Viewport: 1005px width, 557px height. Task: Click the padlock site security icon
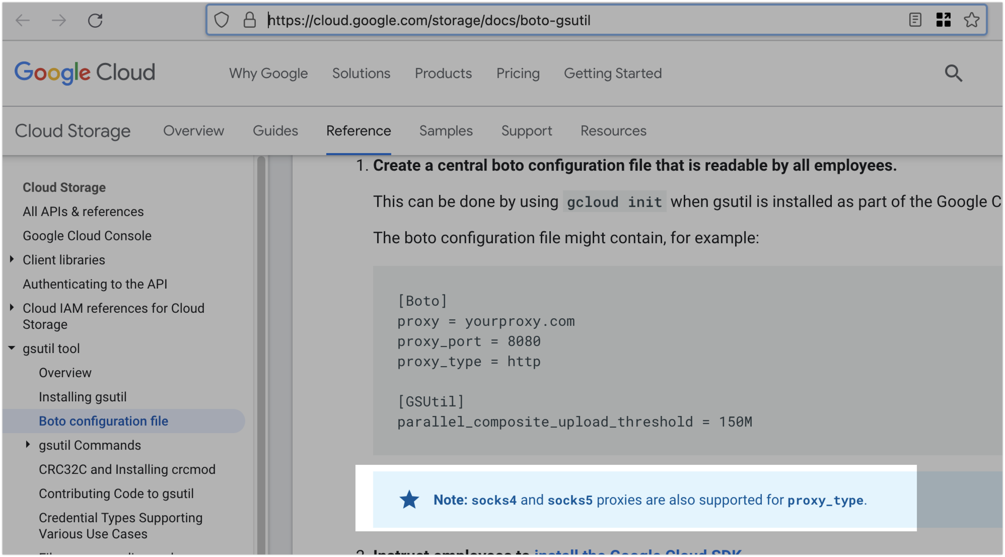tap(249, 20)
